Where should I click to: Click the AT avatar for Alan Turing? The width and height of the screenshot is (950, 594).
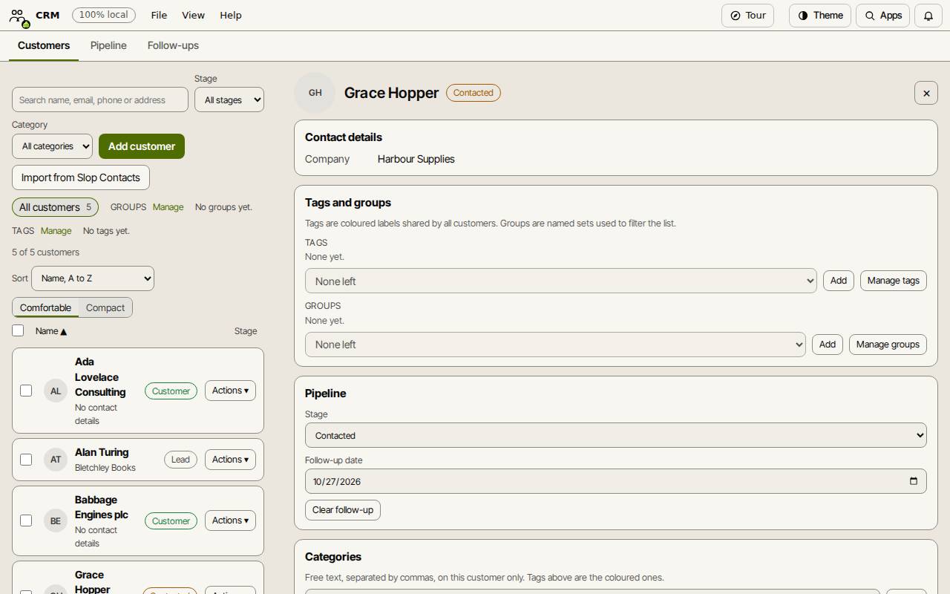click(x=56, y=460)
